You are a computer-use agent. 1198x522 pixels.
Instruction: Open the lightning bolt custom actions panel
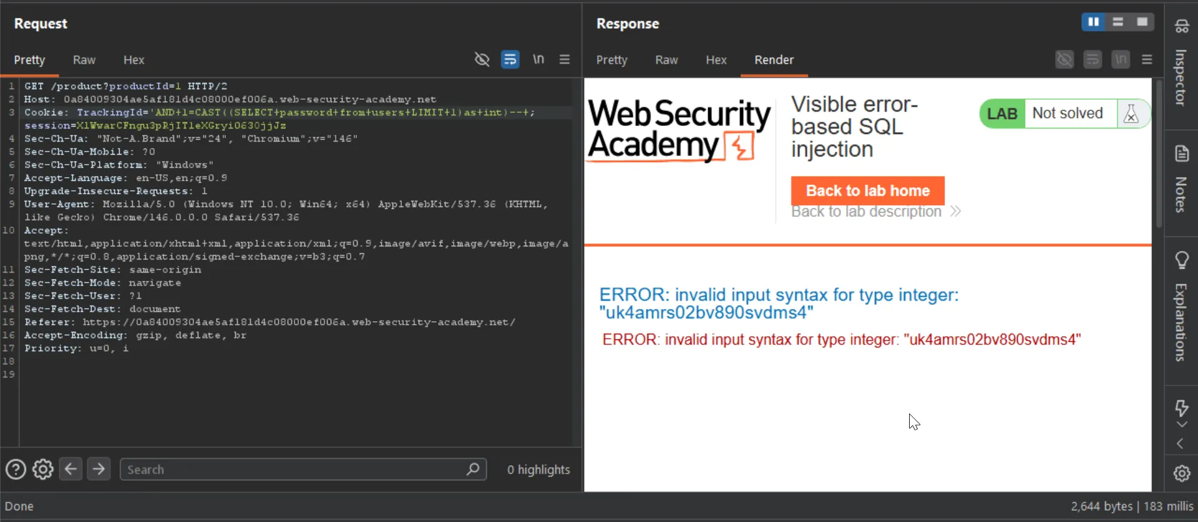pos(1181,408)
